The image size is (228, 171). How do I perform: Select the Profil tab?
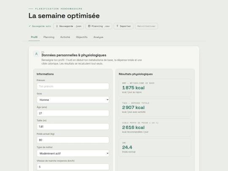[x=34, y=37]
